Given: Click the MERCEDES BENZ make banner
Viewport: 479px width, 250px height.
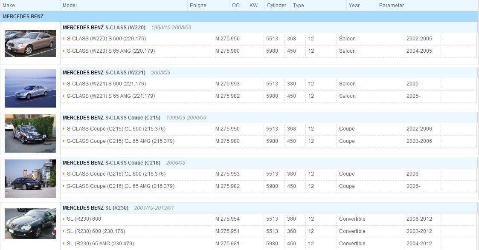Looking at the screenshot, I should pos(239,17).
